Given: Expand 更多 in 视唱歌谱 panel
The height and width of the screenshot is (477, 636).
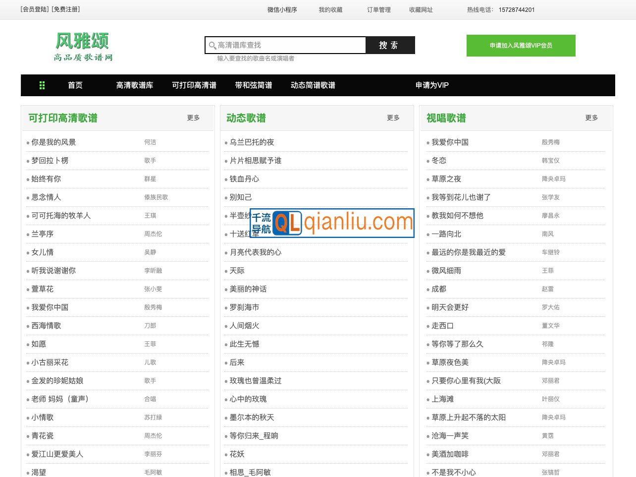Looking at the screenshot, I should [x=591, y=118].
